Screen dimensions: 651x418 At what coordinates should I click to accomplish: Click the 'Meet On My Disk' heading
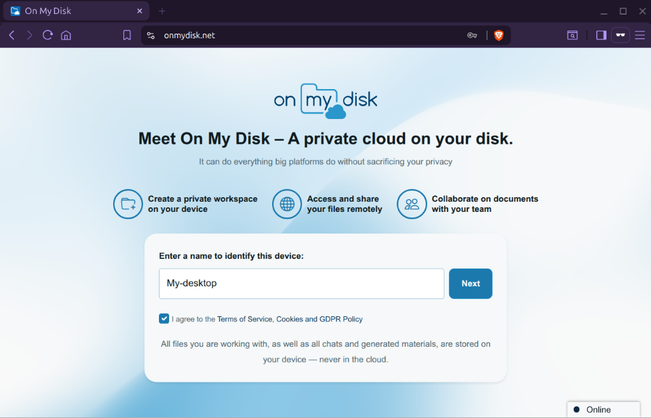click(325, 139)
